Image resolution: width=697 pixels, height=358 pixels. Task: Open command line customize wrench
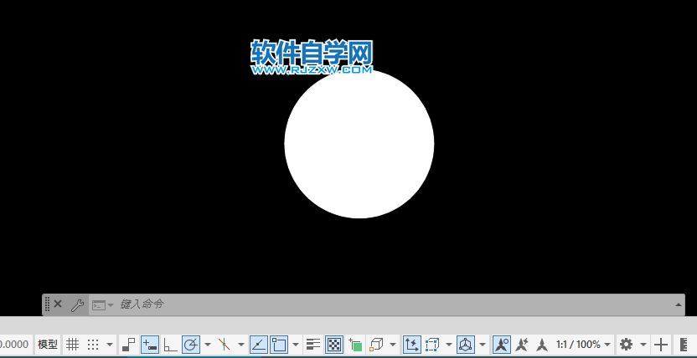77,304
